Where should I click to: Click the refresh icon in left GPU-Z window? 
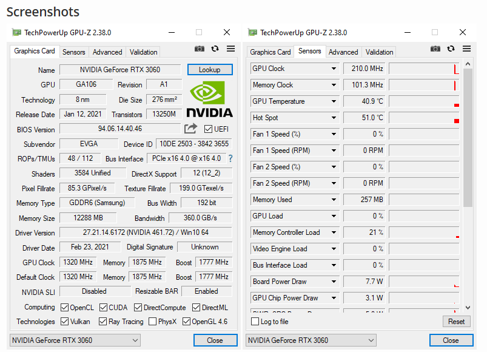coord(215,49)
